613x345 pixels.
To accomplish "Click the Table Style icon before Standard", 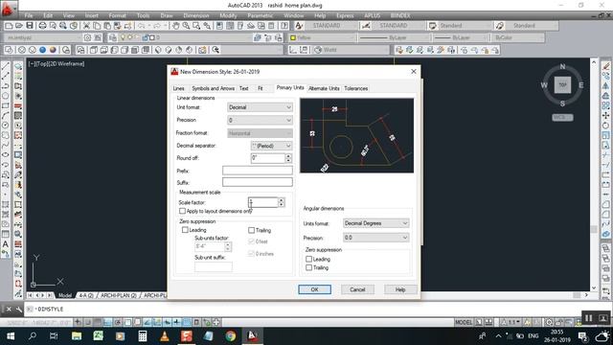I will [x=432, y=26].
